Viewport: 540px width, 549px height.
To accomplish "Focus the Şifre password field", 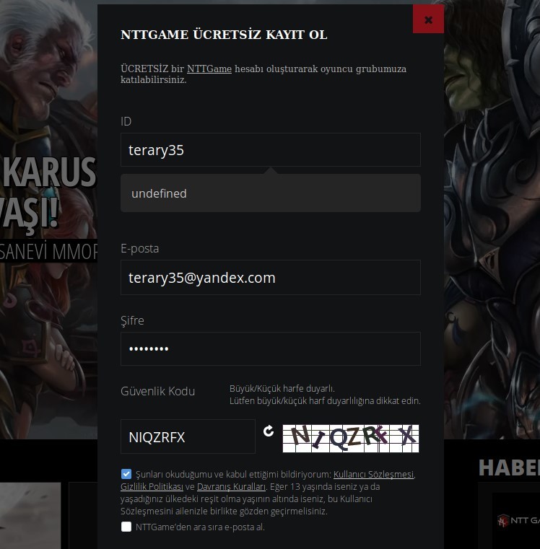I will pyautogui.click(x=271, y=348).
